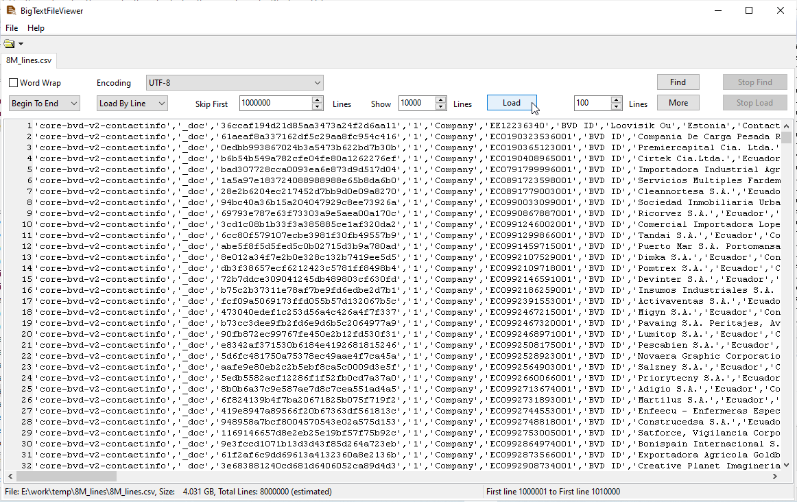This screenshot has width=797, height=502.
Task: Switch to the 8M_lines.csv tab
Action: [x=29, y=60]
